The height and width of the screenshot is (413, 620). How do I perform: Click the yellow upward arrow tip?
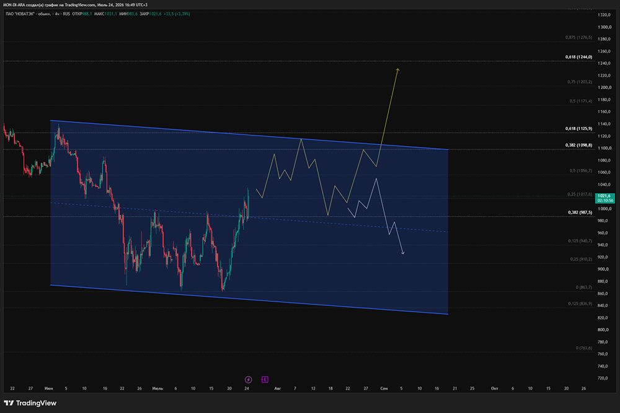point(398,70)
